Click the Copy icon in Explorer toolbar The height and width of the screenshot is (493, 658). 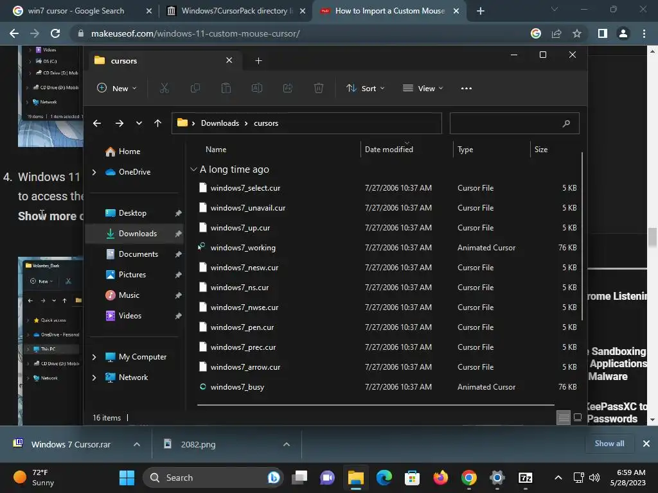point(195,88)
